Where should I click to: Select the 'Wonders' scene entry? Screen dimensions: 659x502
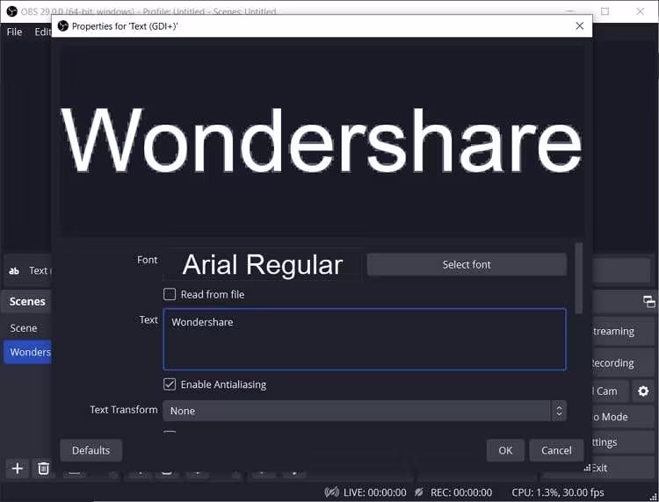click(28, 352)
